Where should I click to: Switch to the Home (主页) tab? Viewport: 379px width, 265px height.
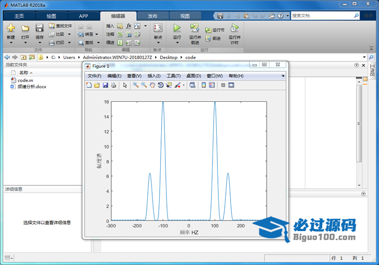[19, 16]
